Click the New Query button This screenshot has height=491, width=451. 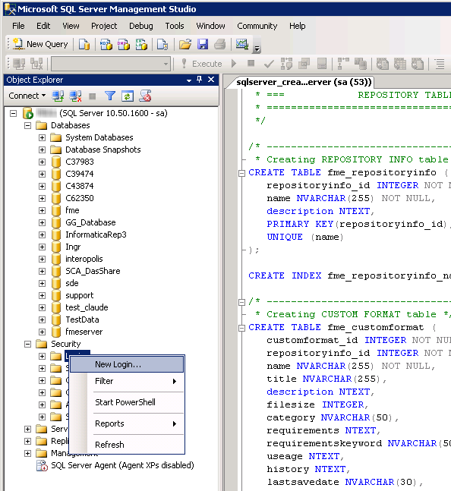pyautogui.click(x=40, y=44)
